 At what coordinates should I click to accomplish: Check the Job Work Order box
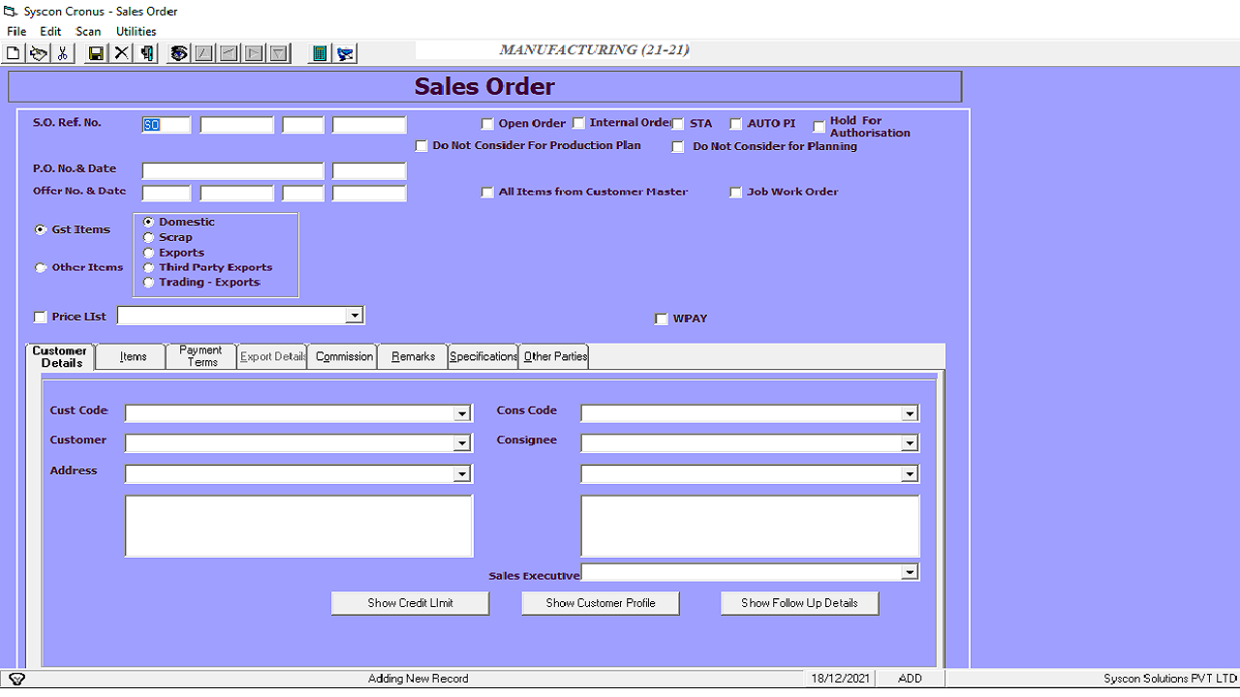coord(736,193)
